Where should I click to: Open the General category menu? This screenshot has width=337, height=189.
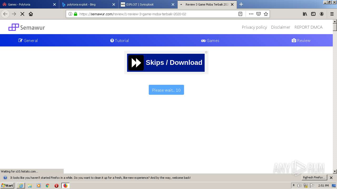28,40
